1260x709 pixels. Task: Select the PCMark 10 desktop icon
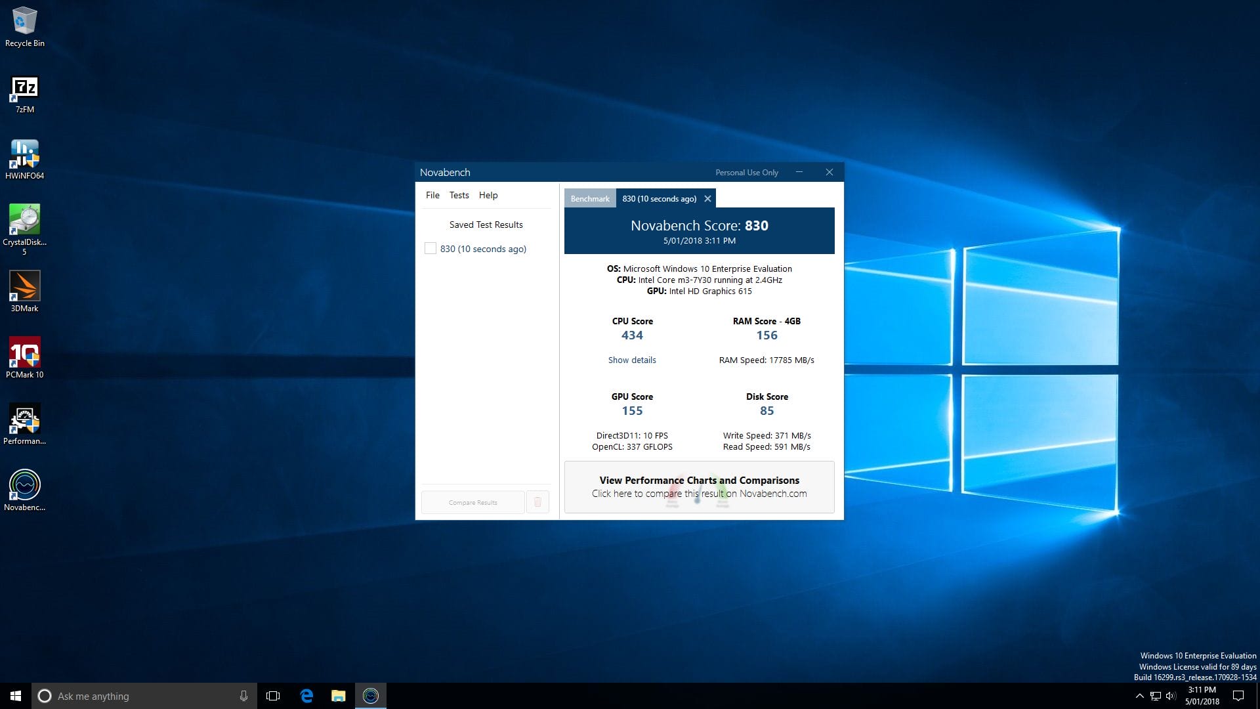[x=24, y=358]
